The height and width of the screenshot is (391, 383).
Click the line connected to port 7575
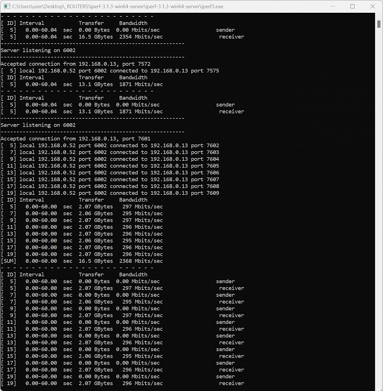tap(110, 71)
